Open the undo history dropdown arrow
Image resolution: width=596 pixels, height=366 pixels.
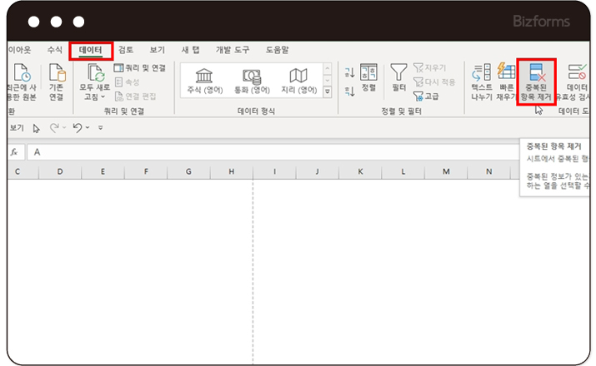(x=88, y=128)
